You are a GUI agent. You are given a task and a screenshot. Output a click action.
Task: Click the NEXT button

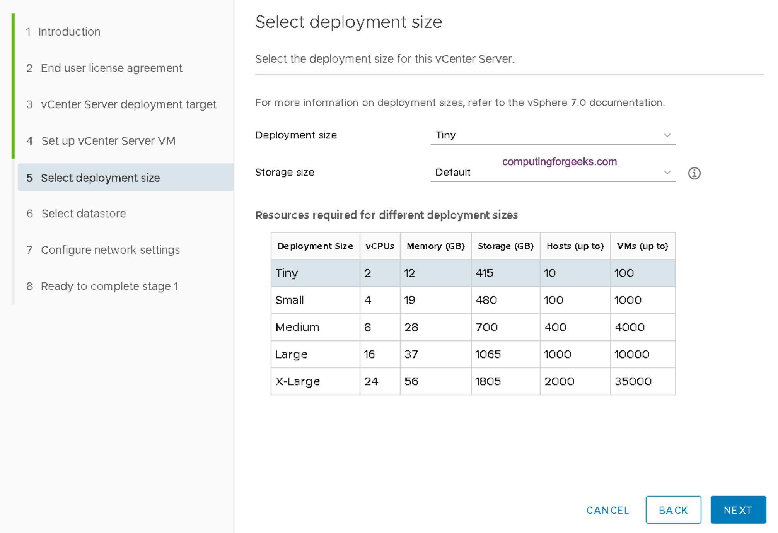(x=738, y=510)
